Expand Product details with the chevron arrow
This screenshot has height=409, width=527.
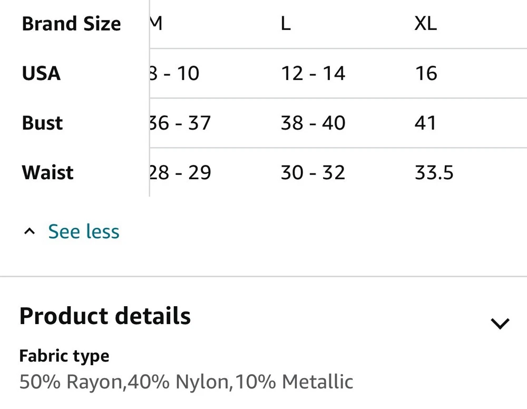(x=500, y=323)
